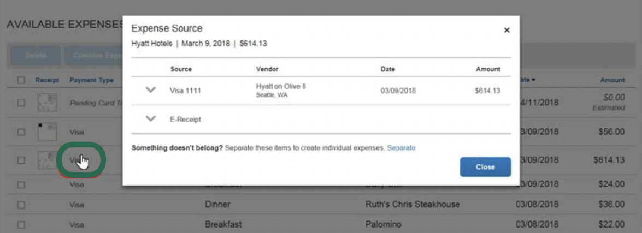Check the Palomino Breakfast row checkbox
This screenshot has width=642, height=233.
click(x=21, y=224)
